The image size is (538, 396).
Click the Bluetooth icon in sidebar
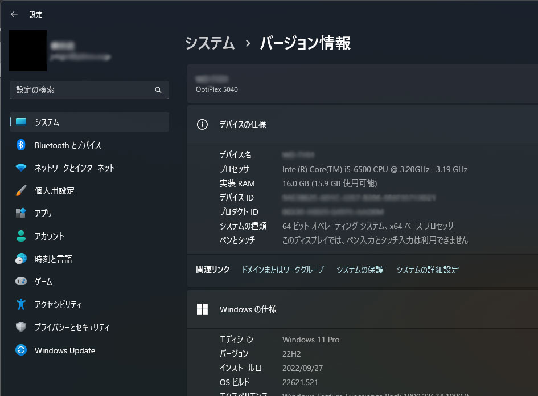(x=21, y=145)
